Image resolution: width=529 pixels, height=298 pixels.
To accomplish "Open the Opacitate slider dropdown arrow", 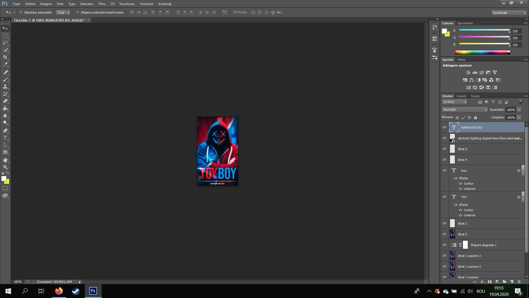I will coord(519,110).
